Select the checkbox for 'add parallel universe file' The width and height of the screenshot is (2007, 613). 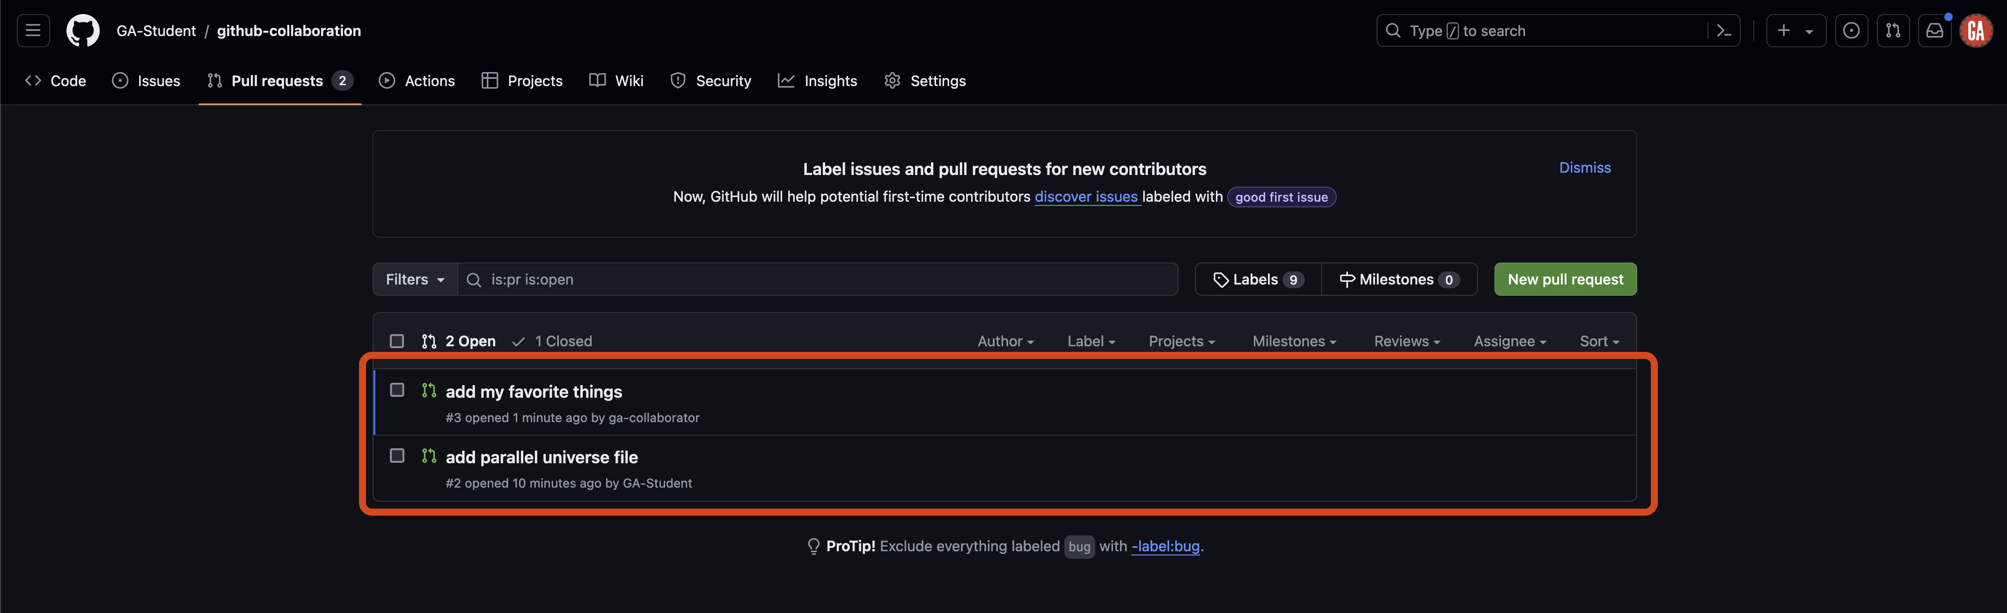pyautogui.click(x=397, y=456)
